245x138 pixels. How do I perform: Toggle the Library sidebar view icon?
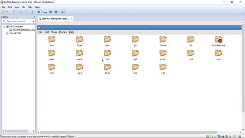pos(40,12)
